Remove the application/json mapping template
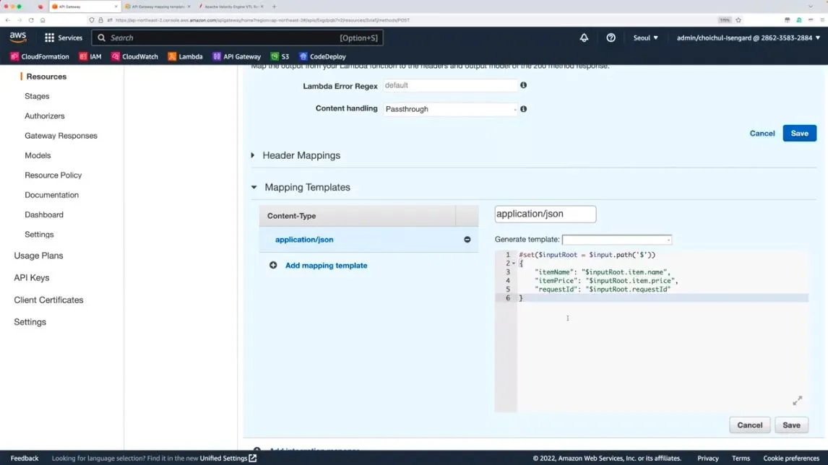 coord(467,240)
